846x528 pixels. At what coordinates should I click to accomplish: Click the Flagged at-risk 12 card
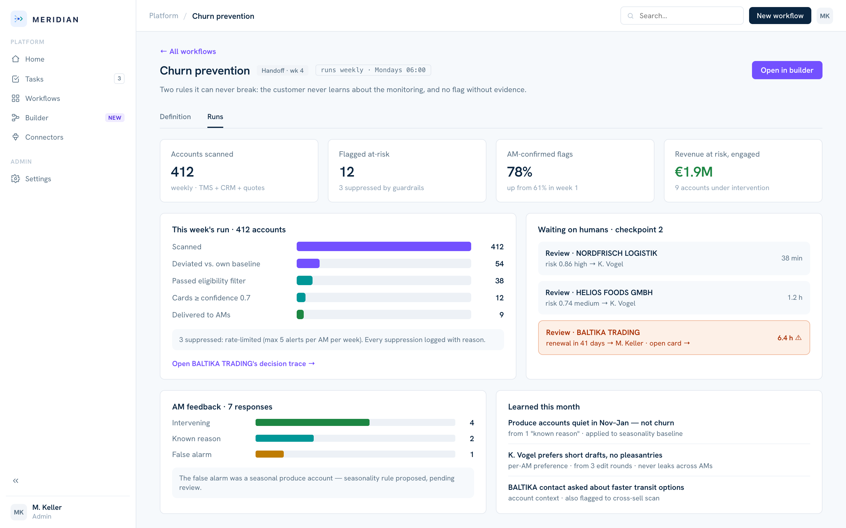click(x=407, y=171)
